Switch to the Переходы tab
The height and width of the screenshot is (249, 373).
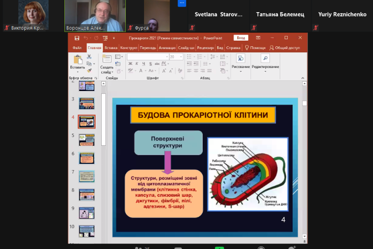tap(148, 48)
